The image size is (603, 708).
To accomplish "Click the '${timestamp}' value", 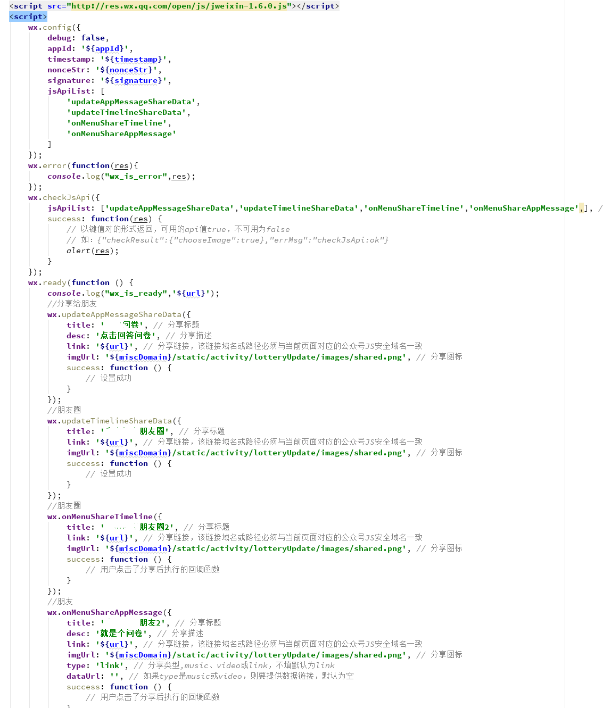I will (x=134, y=59).
